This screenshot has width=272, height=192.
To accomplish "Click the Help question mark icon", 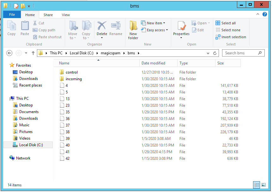I will click(264, 15).
